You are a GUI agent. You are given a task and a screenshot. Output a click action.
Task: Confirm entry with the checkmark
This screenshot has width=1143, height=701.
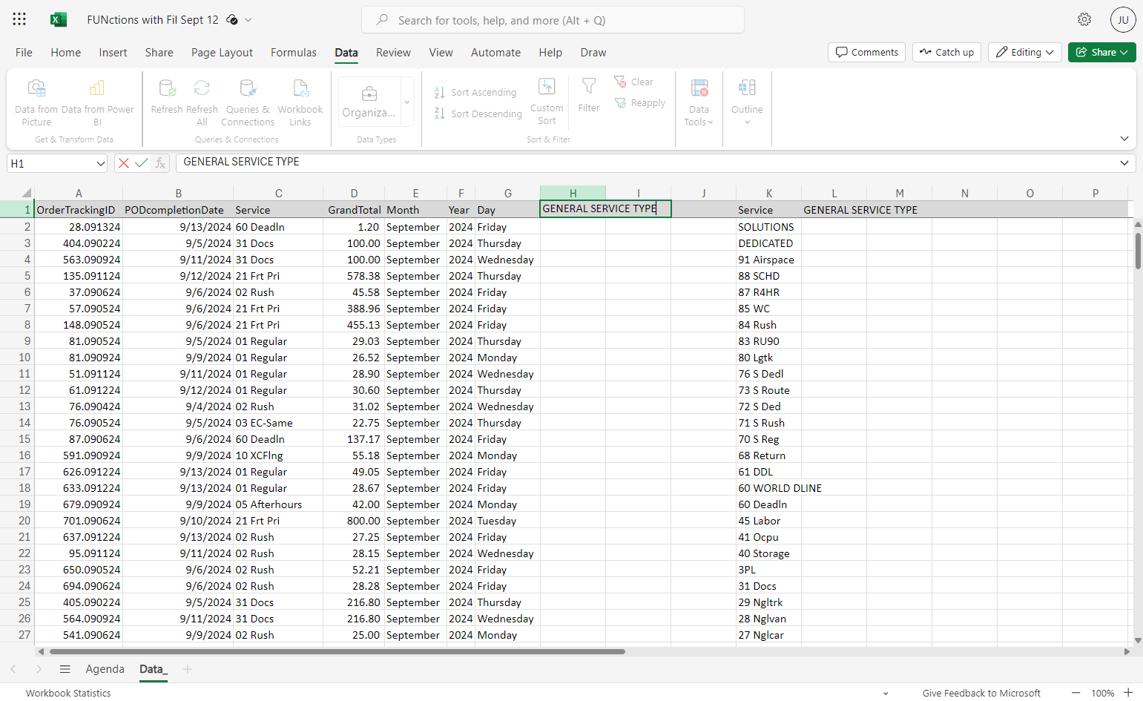141,163
